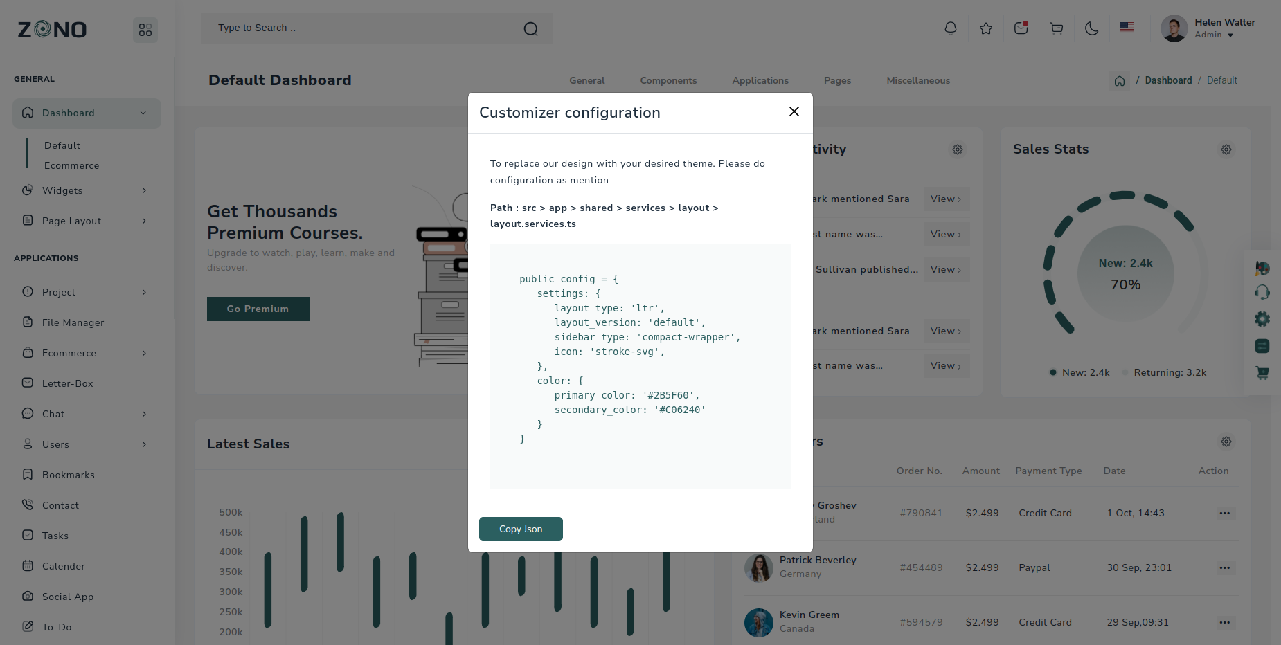Click the Copy Json button

click(521, 529)
